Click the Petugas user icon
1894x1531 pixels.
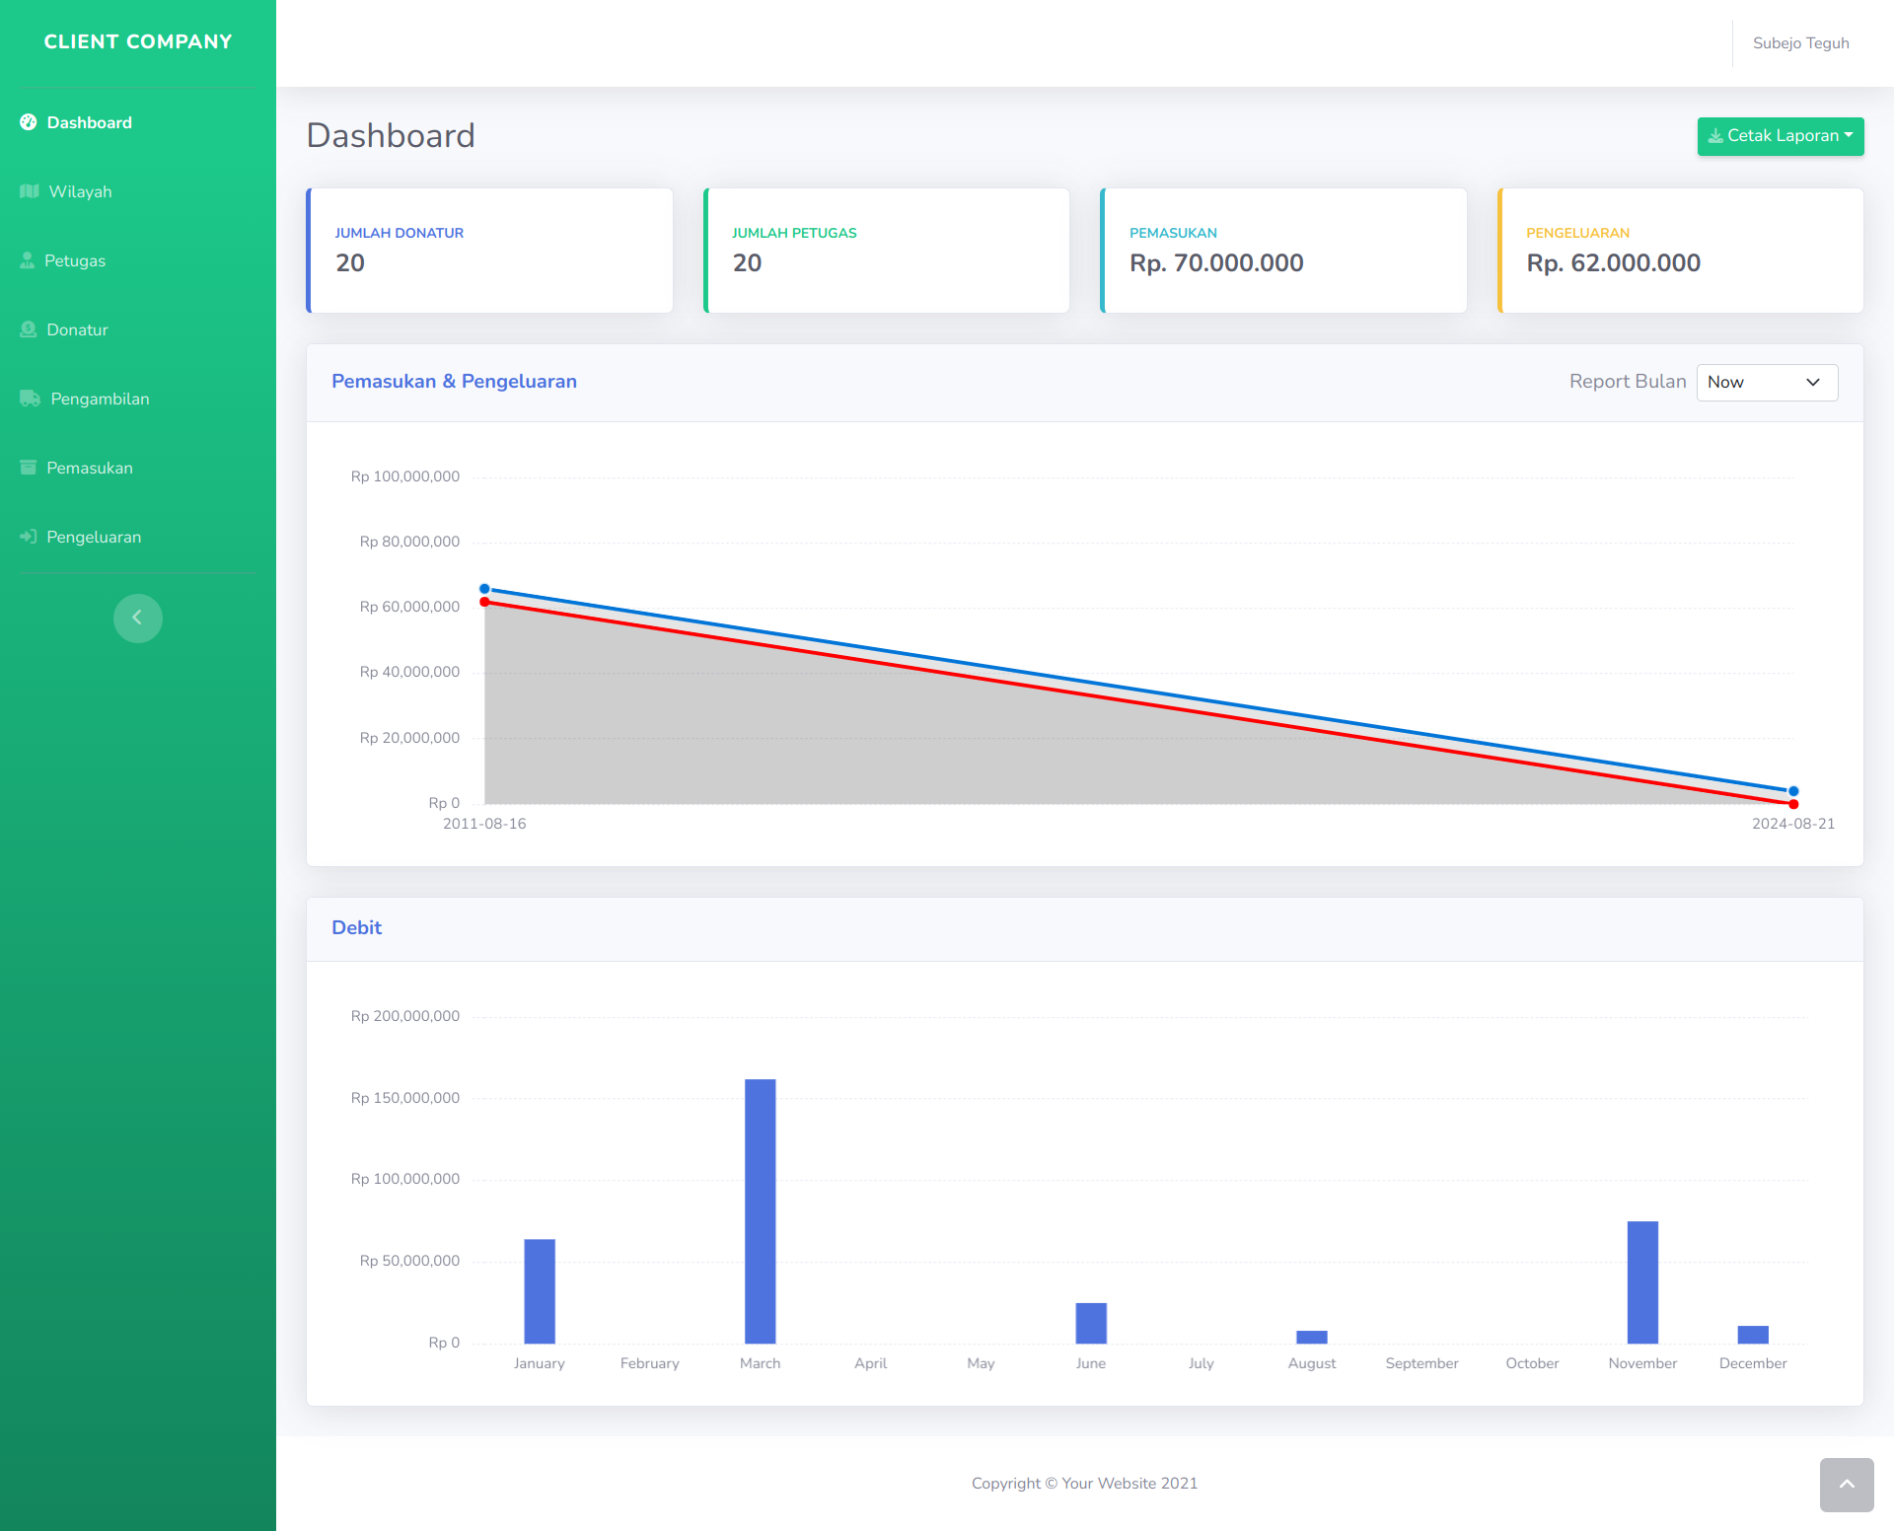coord(28,260)
